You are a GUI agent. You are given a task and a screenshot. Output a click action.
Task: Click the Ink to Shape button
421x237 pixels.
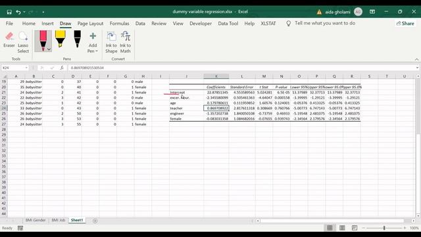pos(111,42)
